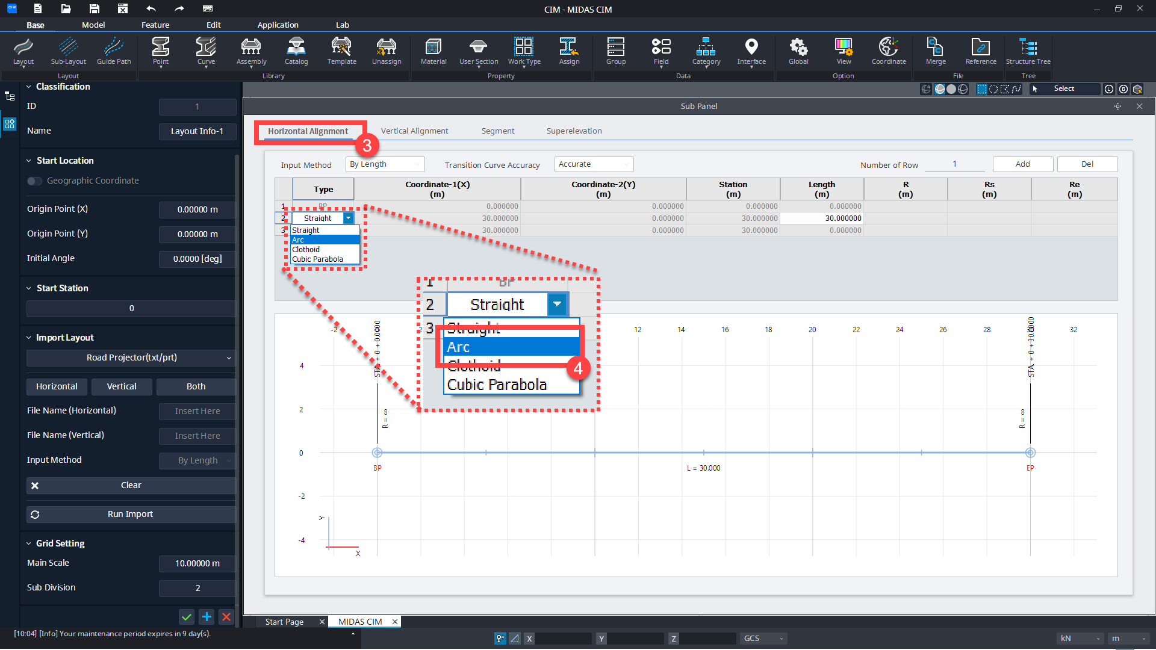Enable the Geographic Coordinate toggle

[x=34, y=181]
